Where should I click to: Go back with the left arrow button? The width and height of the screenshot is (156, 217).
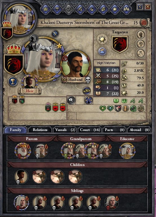tap(140, 7)
